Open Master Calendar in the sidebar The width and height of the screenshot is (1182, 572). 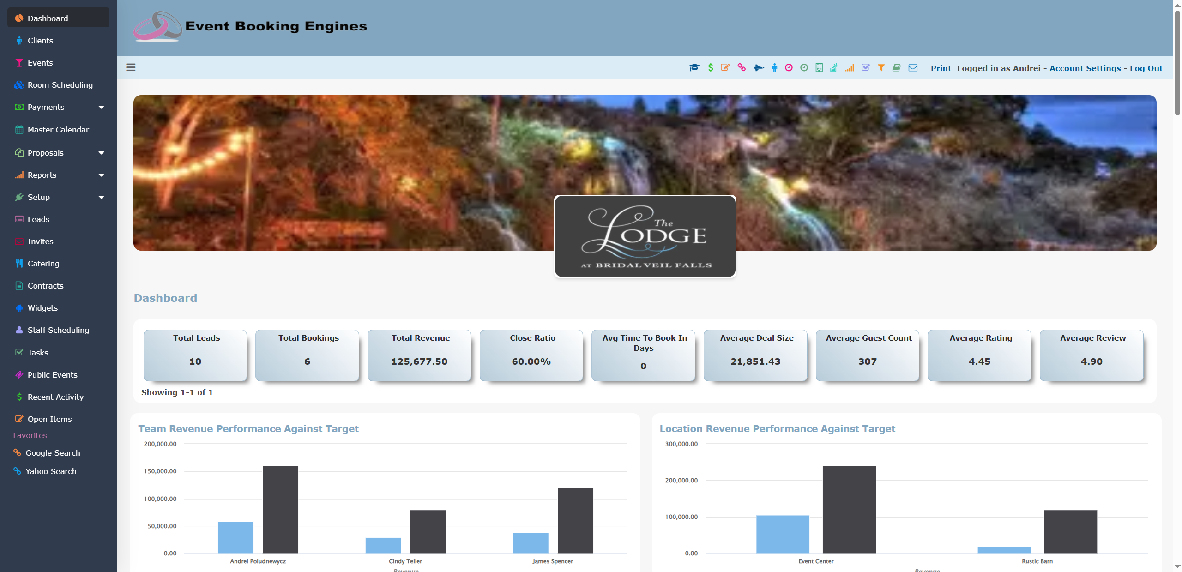(x=58, y=130)
